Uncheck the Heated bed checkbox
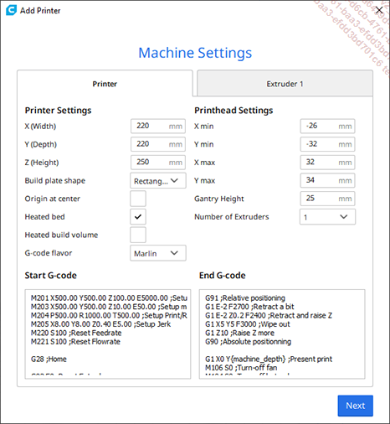 [x=138, y=217]
